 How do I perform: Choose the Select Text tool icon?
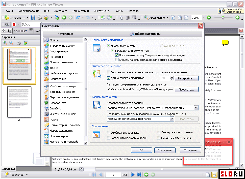(x=134, y=18)
